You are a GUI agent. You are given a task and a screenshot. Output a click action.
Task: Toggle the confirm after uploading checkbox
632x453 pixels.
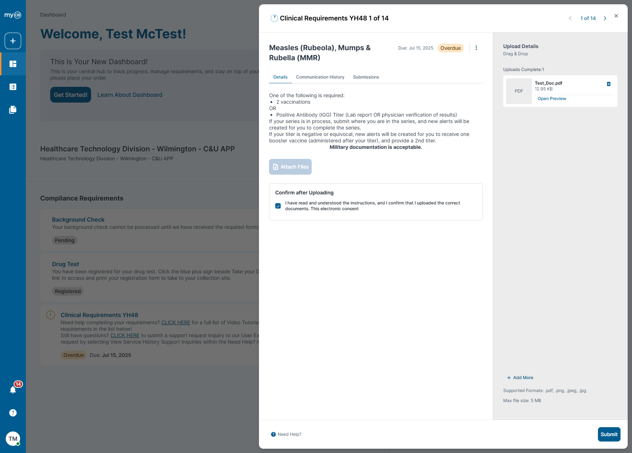tap(278, 206)
